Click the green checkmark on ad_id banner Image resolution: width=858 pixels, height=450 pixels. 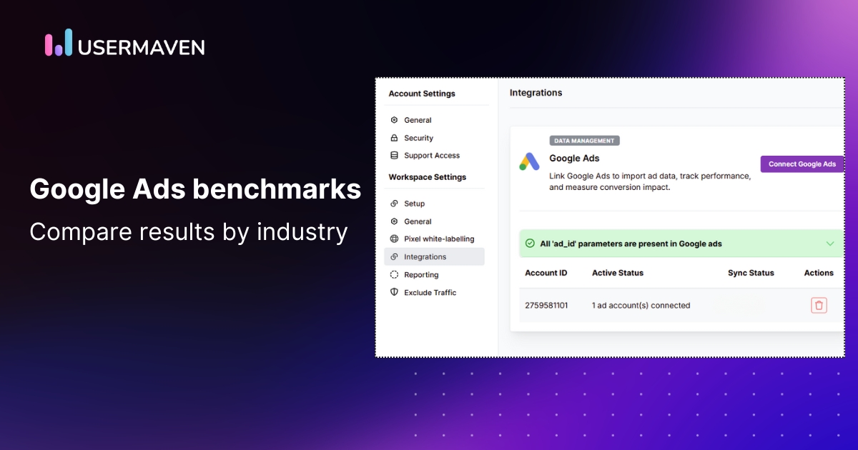[x=530, y=243]
